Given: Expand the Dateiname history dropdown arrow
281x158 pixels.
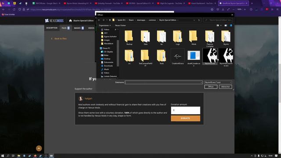Looking at the screenshot, I should click(201, 82).
